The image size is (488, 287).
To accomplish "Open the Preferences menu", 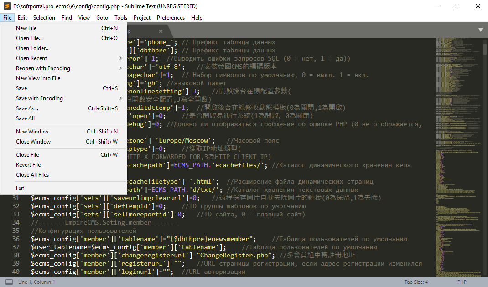I will coord(171,18).
